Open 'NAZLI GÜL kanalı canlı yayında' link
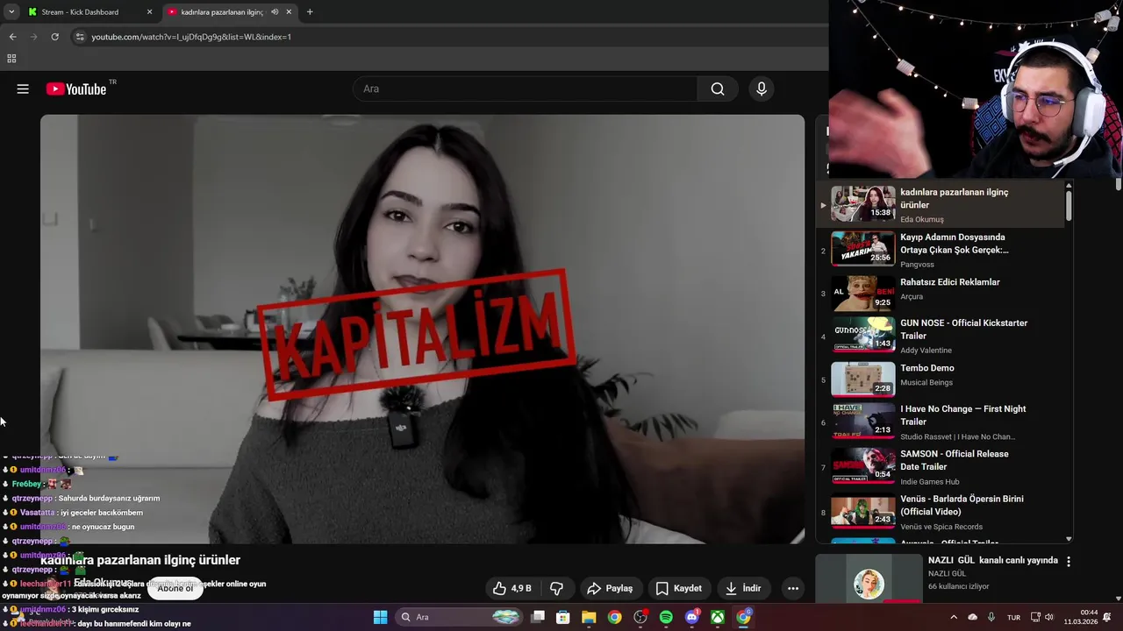 (x=993, y=560)
